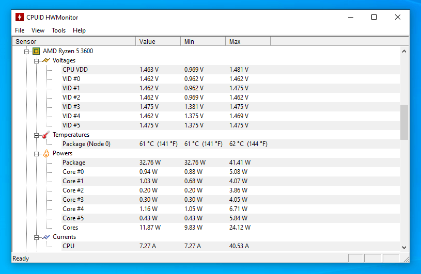Open the File menu
Image resolution: width=421 pixels, height=274 pixels.
click(x=20, y=30)
